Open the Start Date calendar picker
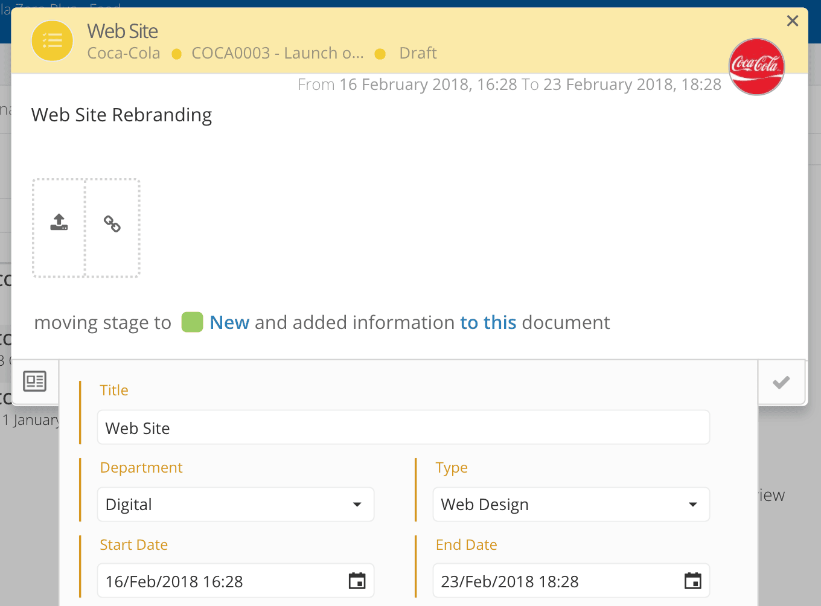The height and width of the screenshot is (606, 821). [x=357, y=581]
